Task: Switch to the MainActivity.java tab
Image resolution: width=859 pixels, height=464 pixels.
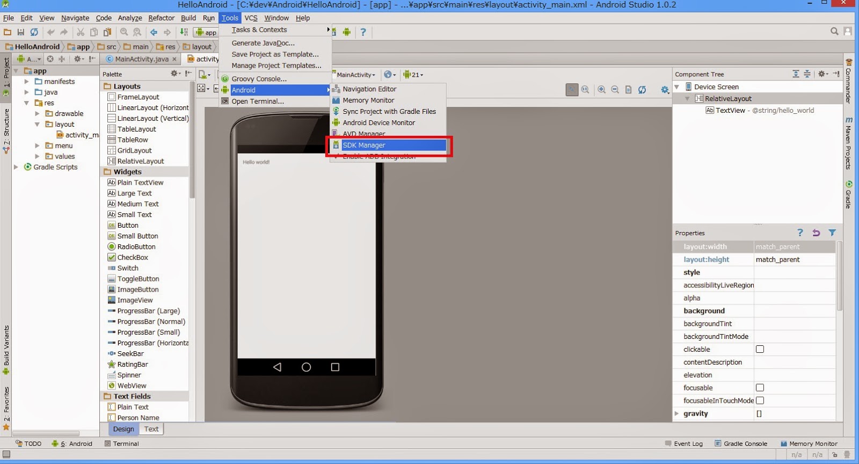Action: (x=142, y=59)
